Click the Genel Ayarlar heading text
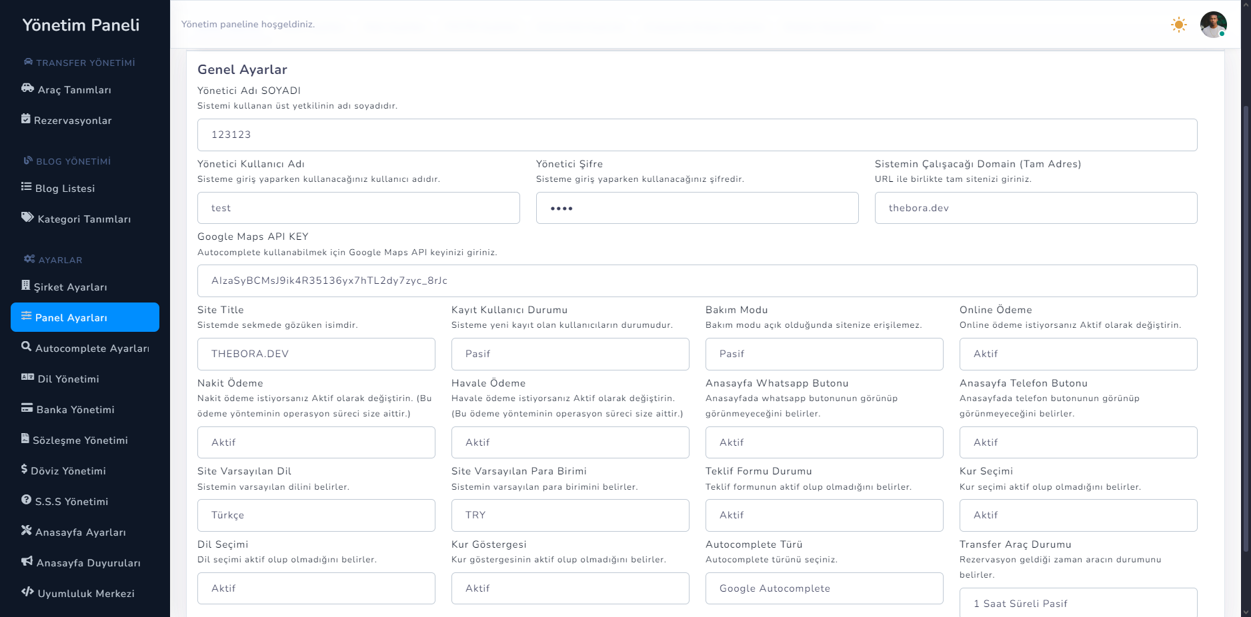Screen dimensions: 1251x617 (x=242, y=69)
